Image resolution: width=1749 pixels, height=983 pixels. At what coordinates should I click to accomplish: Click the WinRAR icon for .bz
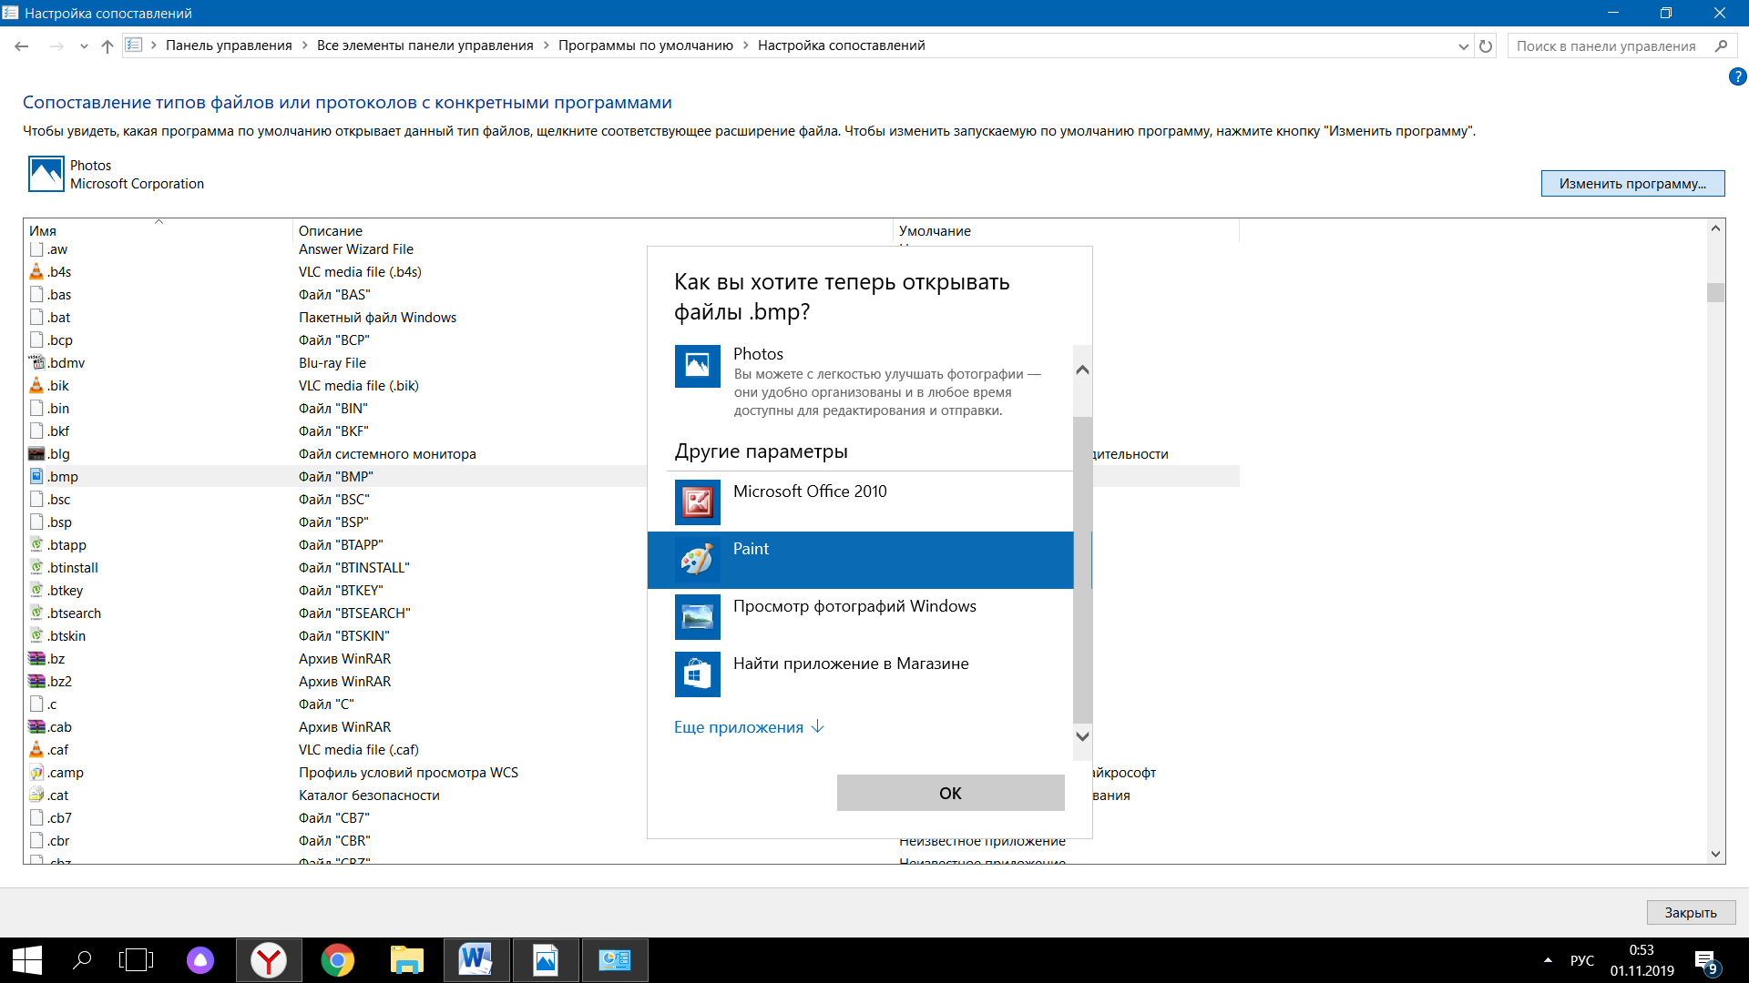click(x=36, y=658)
